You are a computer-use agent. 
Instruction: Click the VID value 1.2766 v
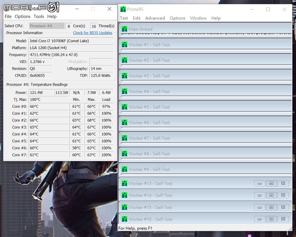[41, 62]
